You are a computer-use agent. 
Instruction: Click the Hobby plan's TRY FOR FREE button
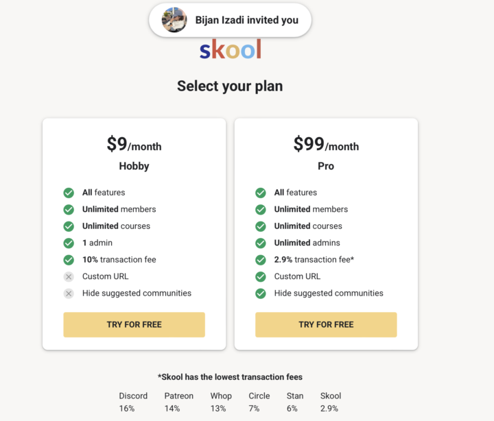(134, 324)
